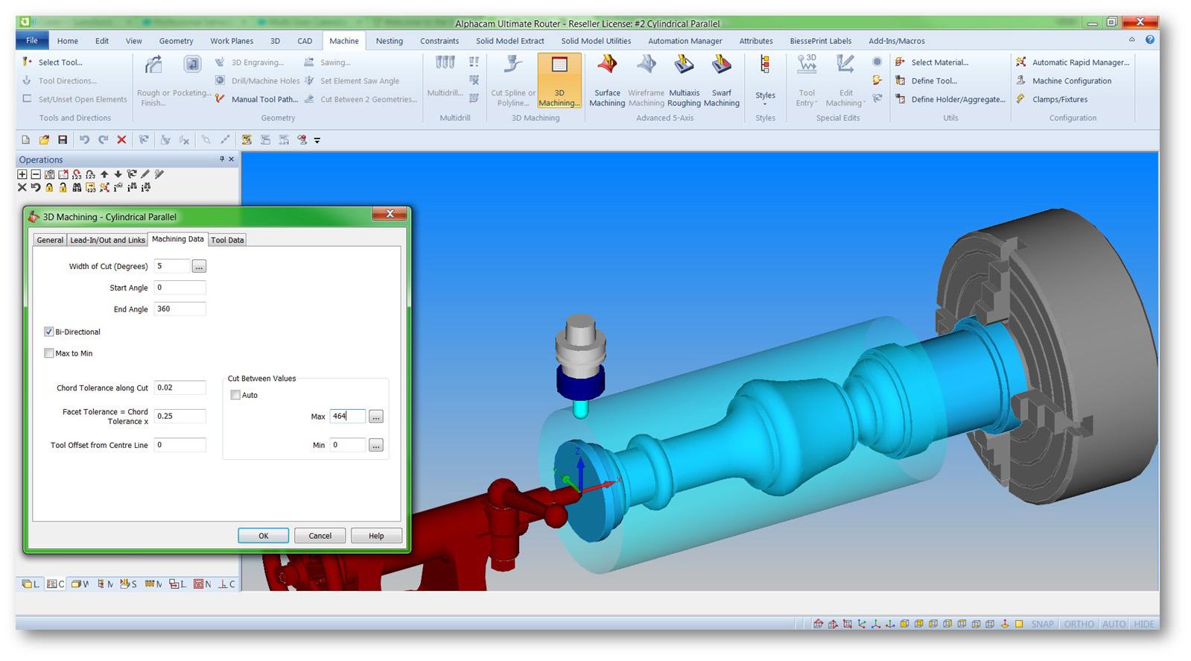Move operation up with the up arrow

[x=104, y=174]
